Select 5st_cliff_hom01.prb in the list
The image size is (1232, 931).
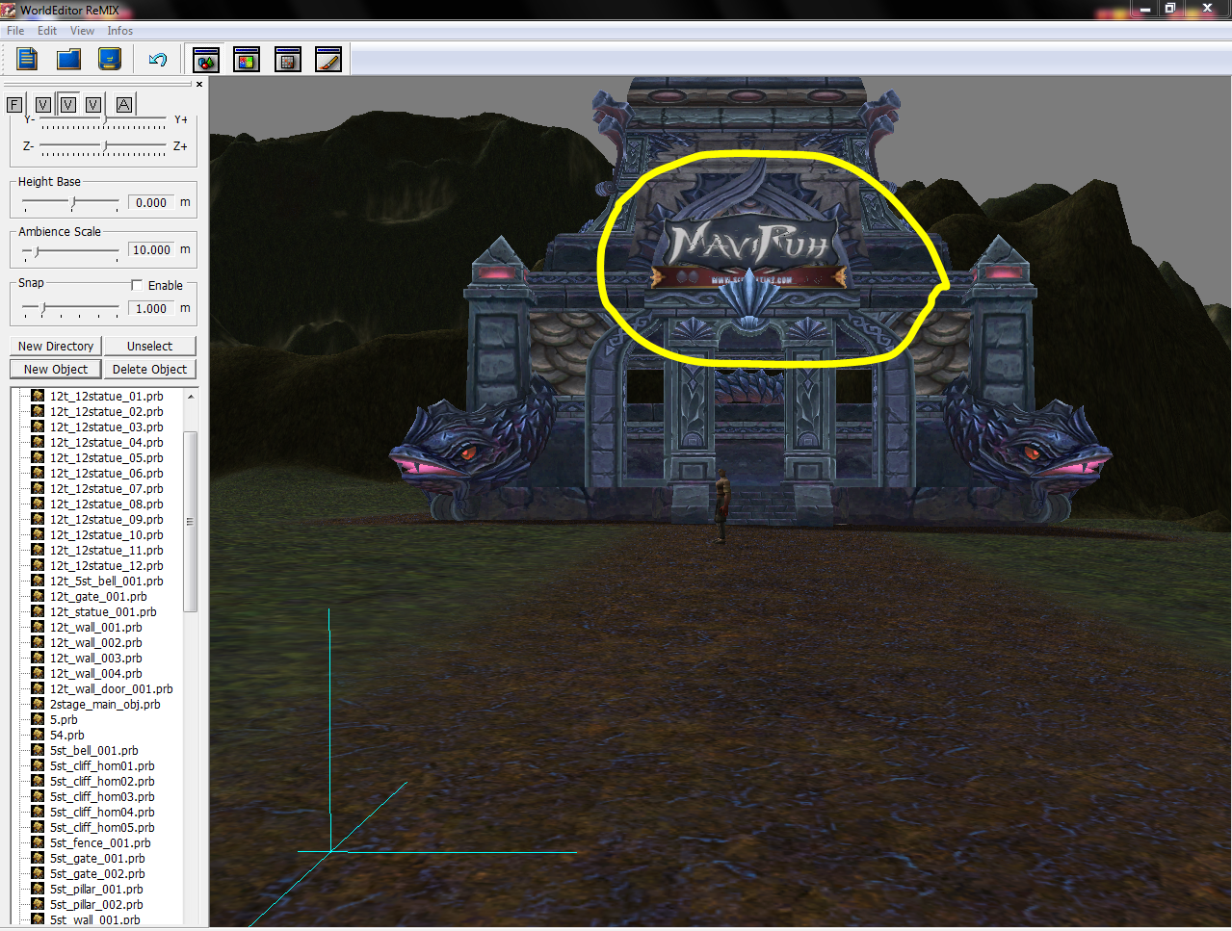(102, 765)
